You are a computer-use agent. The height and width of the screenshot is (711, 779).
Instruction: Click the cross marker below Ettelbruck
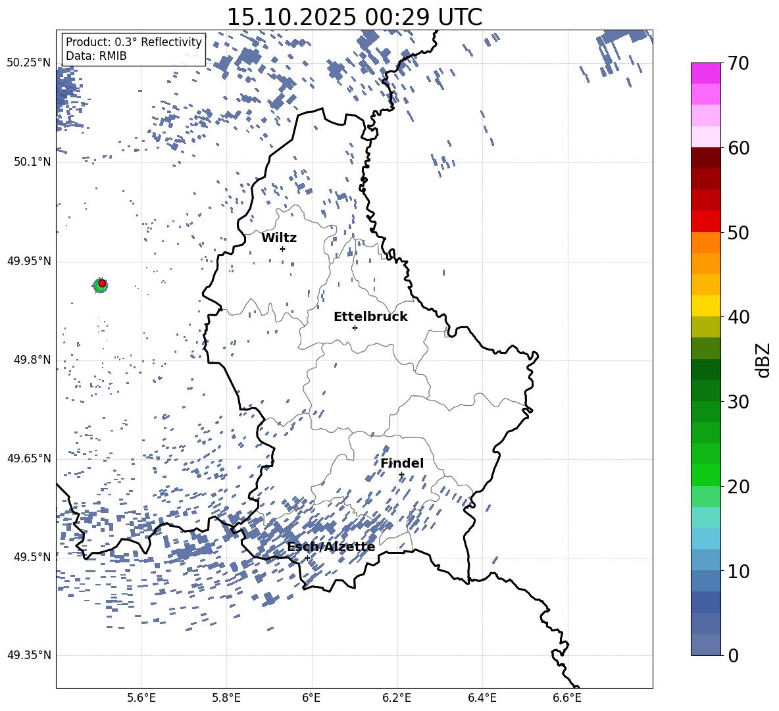point(355,328)
